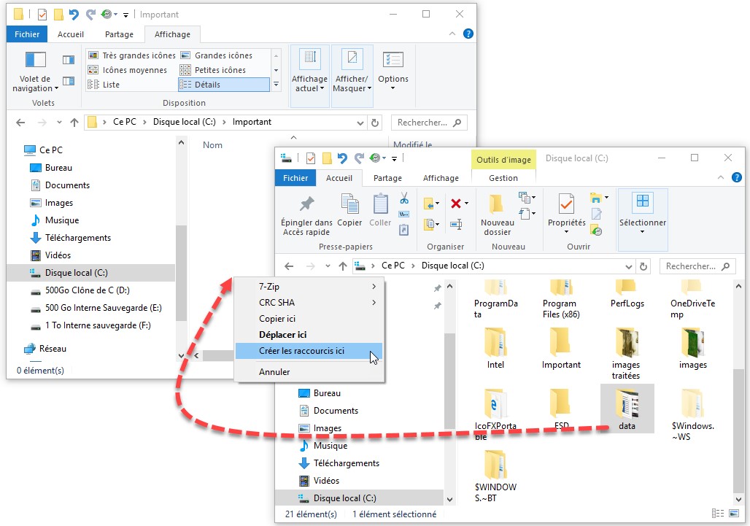Select the data folder thumbnail
This screenshot has height=526, width=750.
(x=627, y=409)
